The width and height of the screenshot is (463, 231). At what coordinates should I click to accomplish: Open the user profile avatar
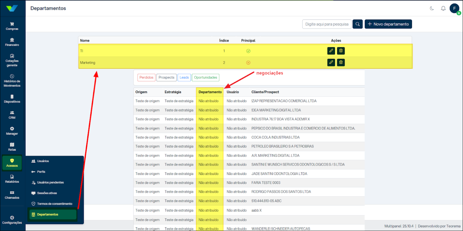(x=454, y=8)
